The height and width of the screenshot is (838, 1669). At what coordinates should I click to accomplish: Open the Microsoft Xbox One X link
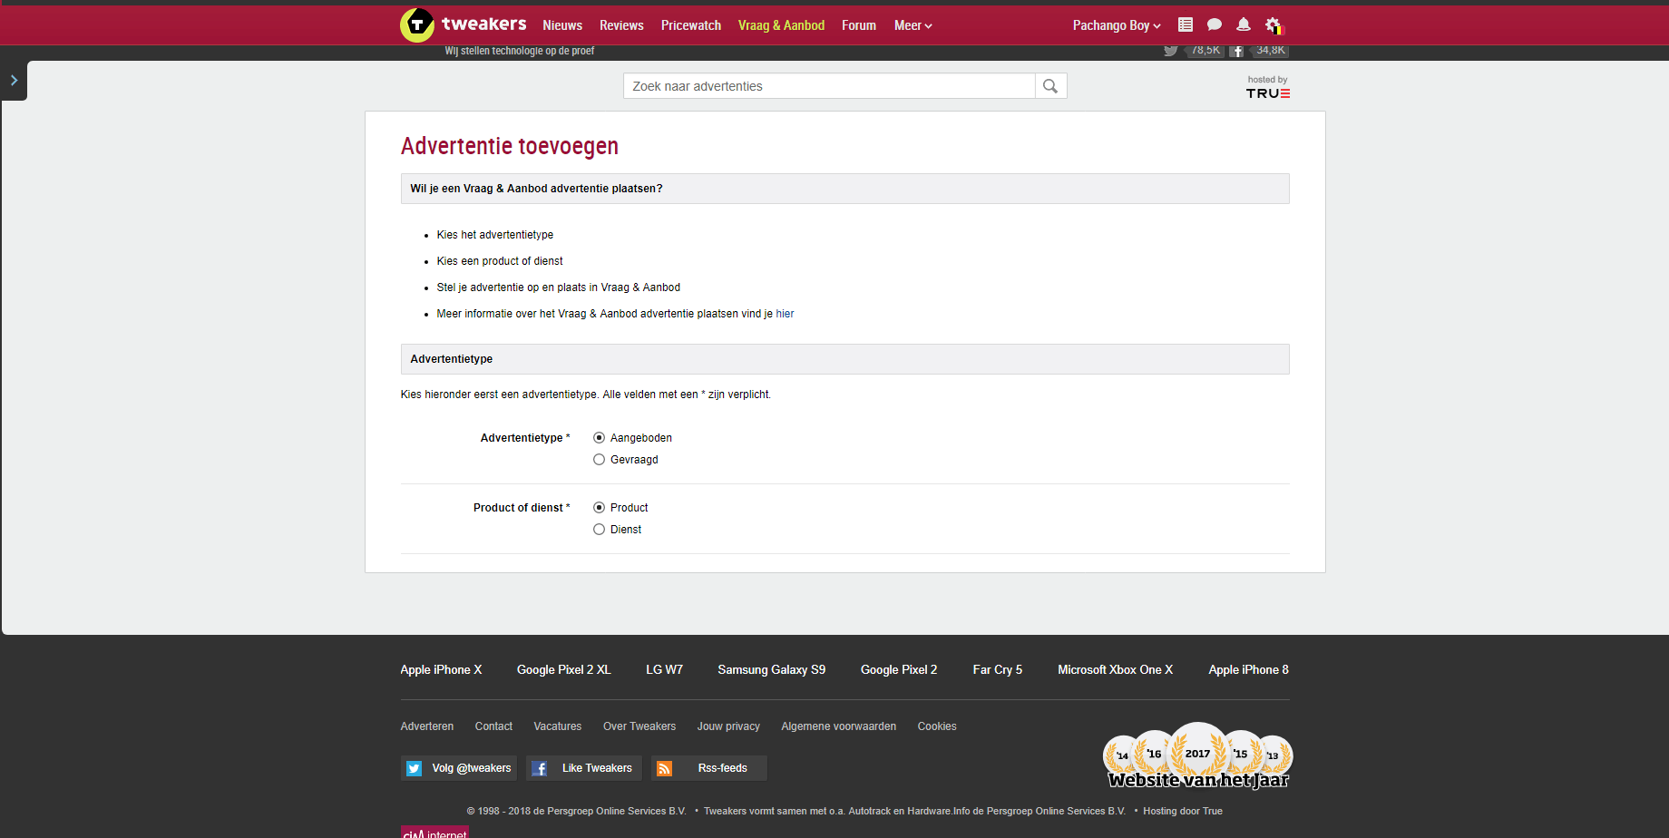[1116, 670]
